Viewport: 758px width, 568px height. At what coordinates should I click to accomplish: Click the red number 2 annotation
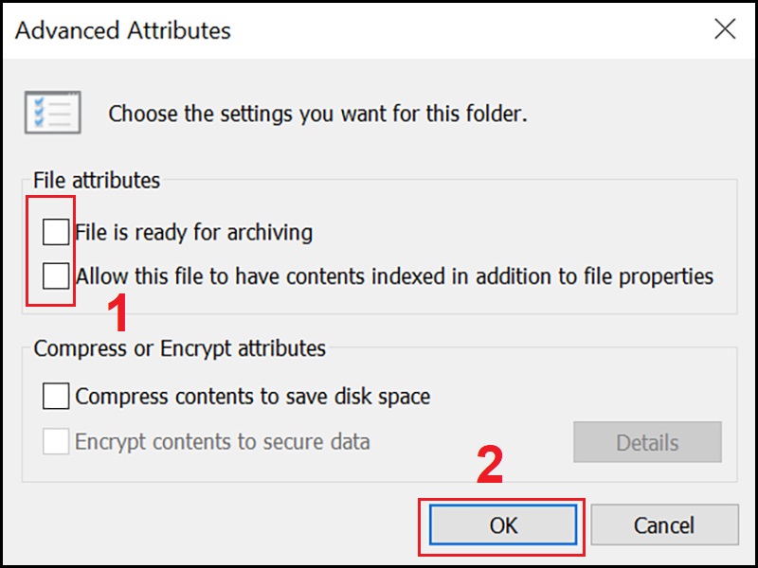490,465
